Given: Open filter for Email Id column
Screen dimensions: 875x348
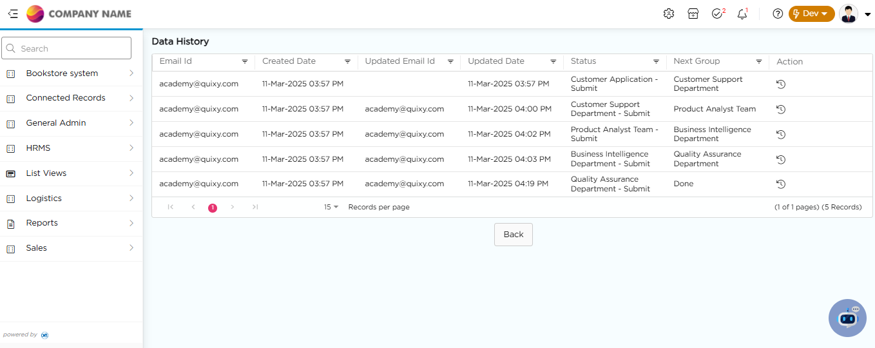Looking at the screenshot, I should coord(245,62).
